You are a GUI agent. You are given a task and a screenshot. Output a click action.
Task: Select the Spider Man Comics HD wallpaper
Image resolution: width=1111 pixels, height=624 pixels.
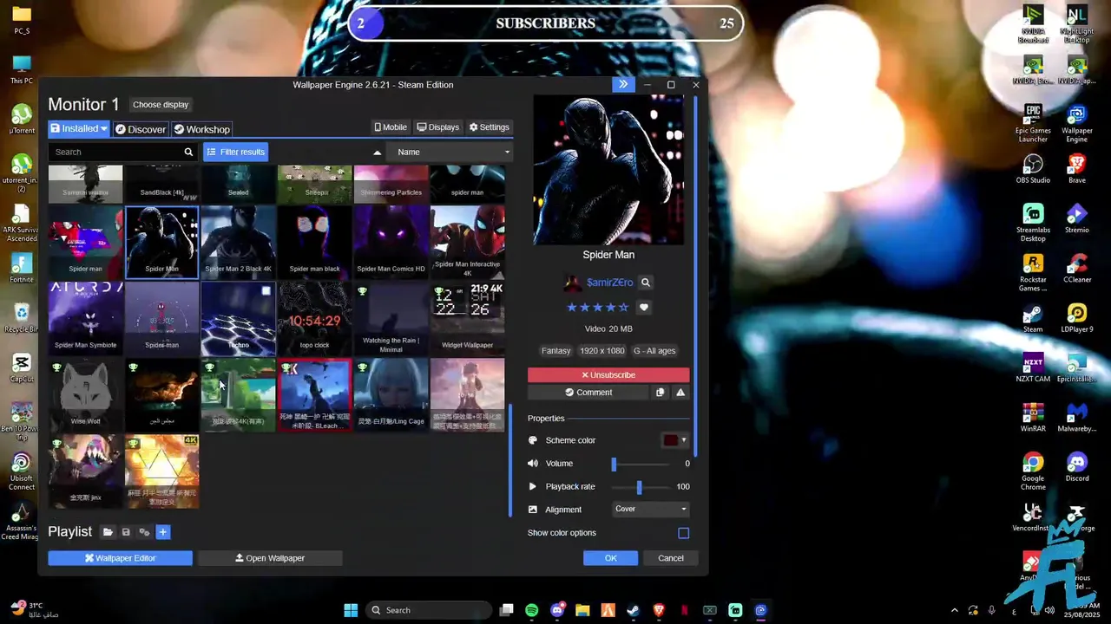pyautogui.click(x=391, y=242)
